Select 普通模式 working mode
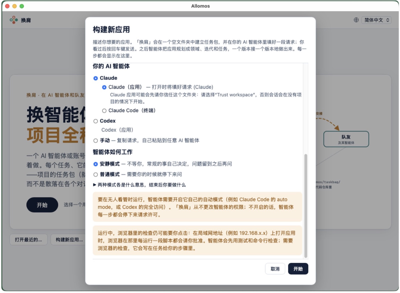Image resolution: width=400 pixels, height=293 pixels. coord(95,175)
